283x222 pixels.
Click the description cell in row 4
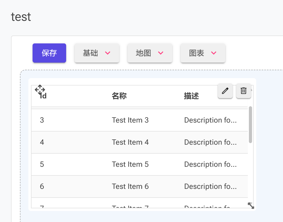pyautogui.click(x=212, y=142)
